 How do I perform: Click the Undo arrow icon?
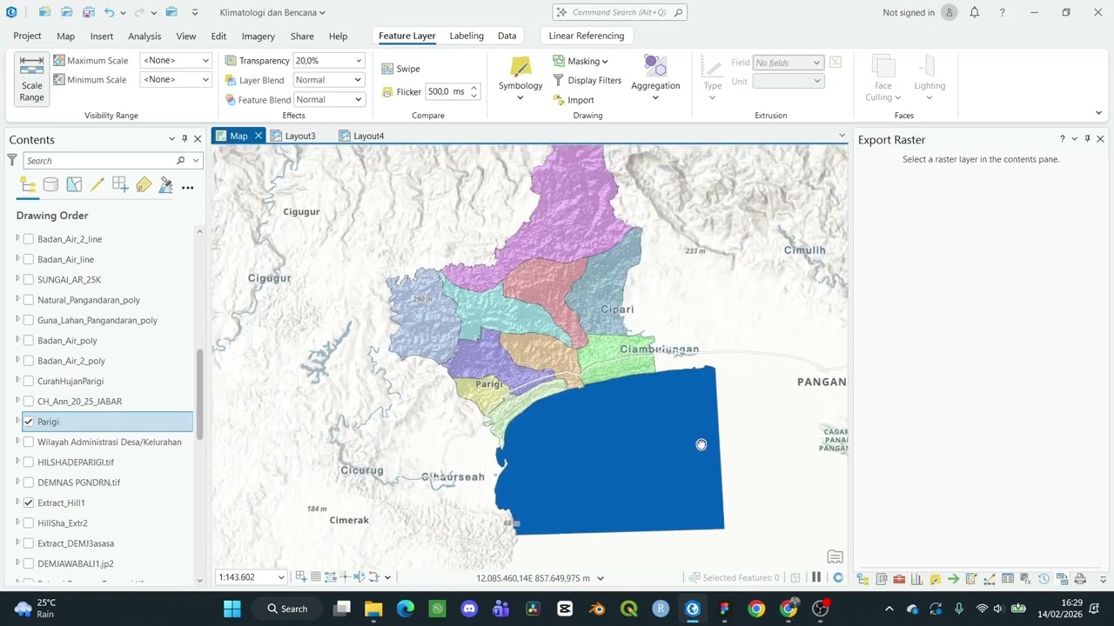pos(109,12)
